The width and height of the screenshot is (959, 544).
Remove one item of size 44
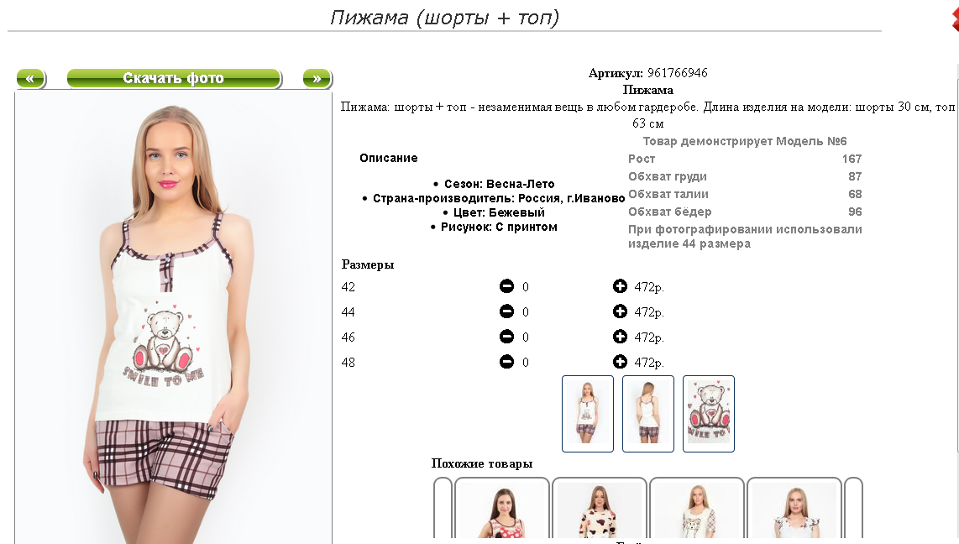click(x=506, y=311)
